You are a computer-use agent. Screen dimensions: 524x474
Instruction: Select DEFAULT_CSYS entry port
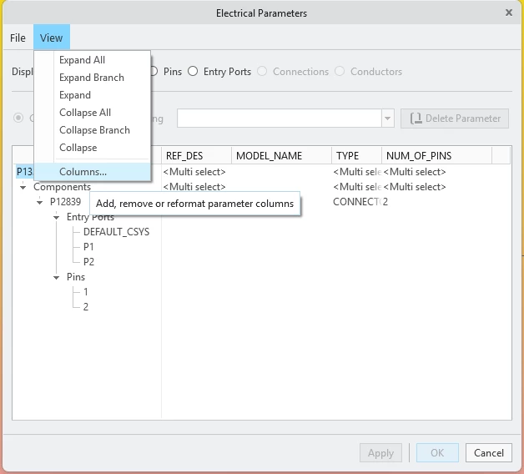[x=116, y=232]
